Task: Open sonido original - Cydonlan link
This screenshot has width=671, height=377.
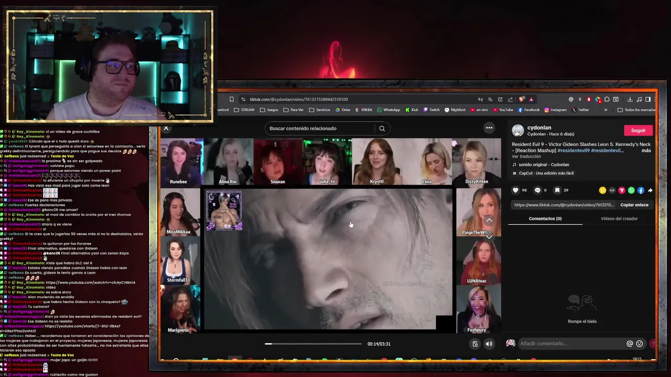Action: point(544,164)
